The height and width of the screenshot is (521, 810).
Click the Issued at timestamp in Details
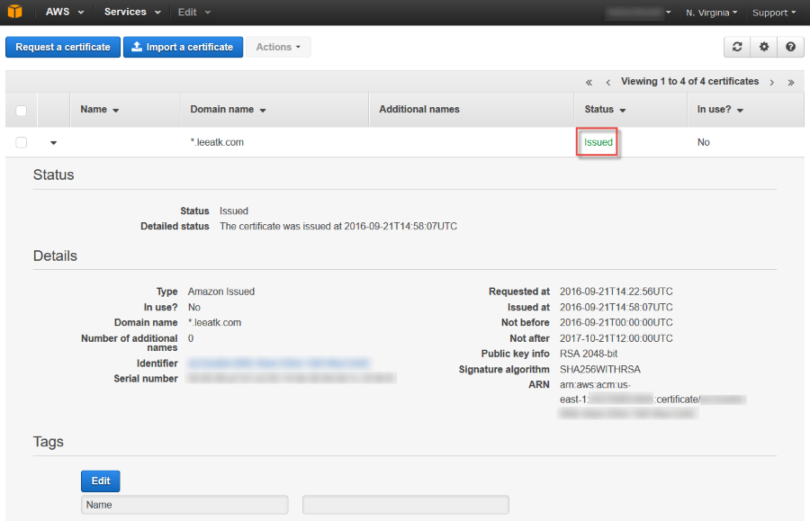coord(616,307)
